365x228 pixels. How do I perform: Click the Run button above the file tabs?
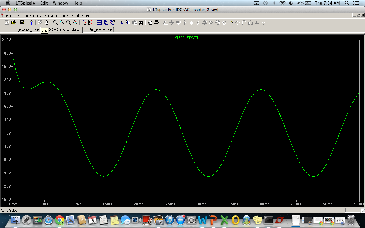[x=44, y=30]
